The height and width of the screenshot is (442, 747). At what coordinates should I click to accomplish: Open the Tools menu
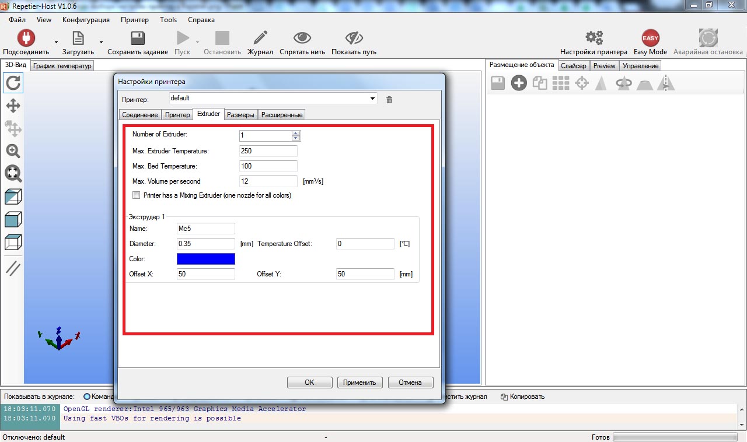tap(168, 19)
